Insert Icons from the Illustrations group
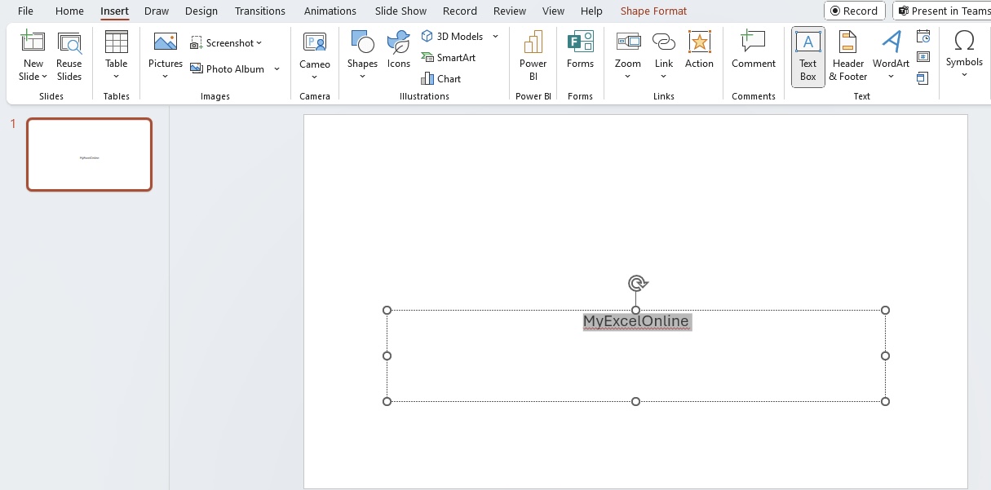The width and height of the screenshot is (991, 490). click(x=399, y=50)
